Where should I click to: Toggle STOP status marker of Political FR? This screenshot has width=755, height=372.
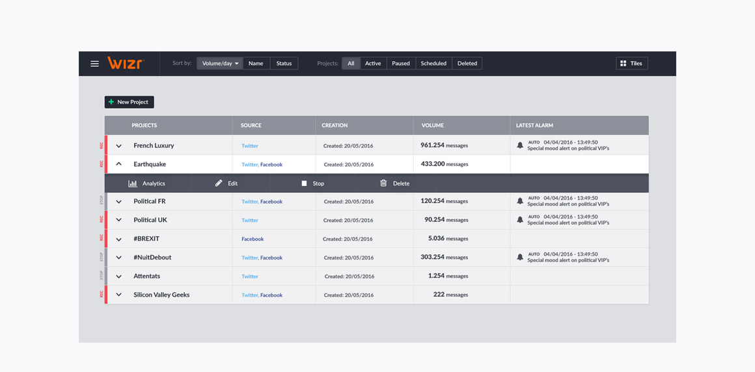coord(102,201)
